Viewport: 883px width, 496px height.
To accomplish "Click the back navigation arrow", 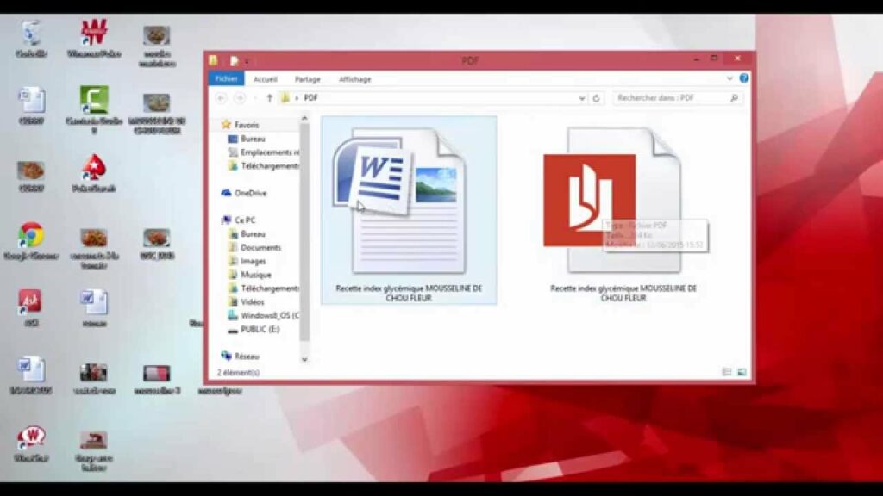I will pos(221,98).
